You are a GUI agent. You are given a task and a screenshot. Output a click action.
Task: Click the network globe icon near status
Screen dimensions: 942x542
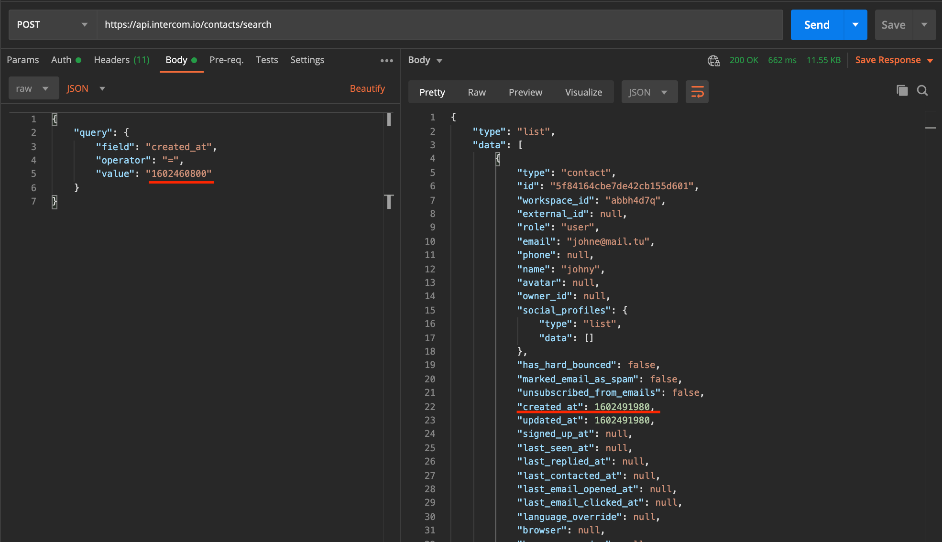713,60
